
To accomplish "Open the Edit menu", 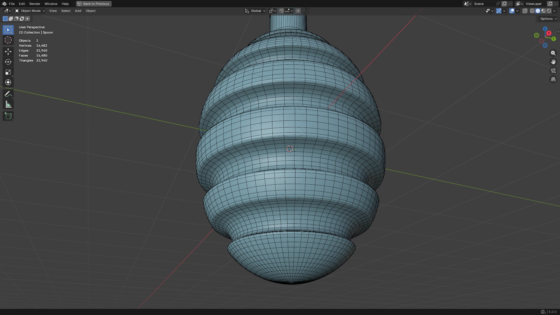I will (22, 4).
